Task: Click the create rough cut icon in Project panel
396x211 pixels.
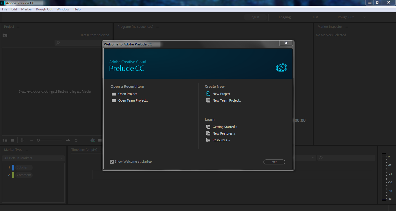Action: [x=93, y=140]
